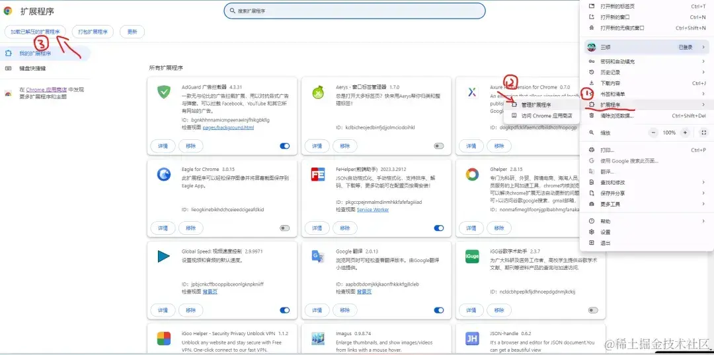This screenshot has width=714, height=355.
Task: Increase zoom with the plus button
Action: [685, 133]
